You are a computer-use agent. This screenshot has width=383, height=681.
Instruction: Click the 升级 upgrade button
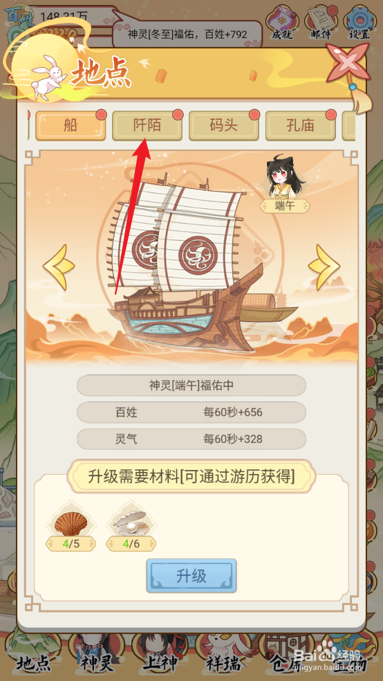[192, 576]
